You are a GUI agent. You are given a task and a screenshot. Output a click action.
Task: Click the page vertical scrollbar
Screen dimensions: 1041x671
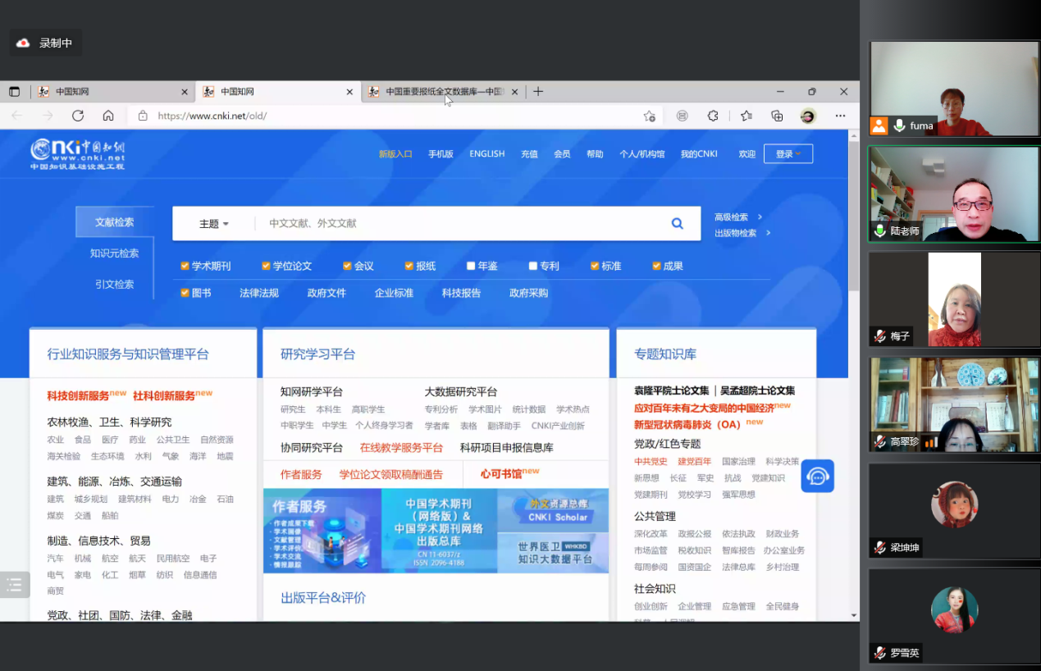(854, 217)
